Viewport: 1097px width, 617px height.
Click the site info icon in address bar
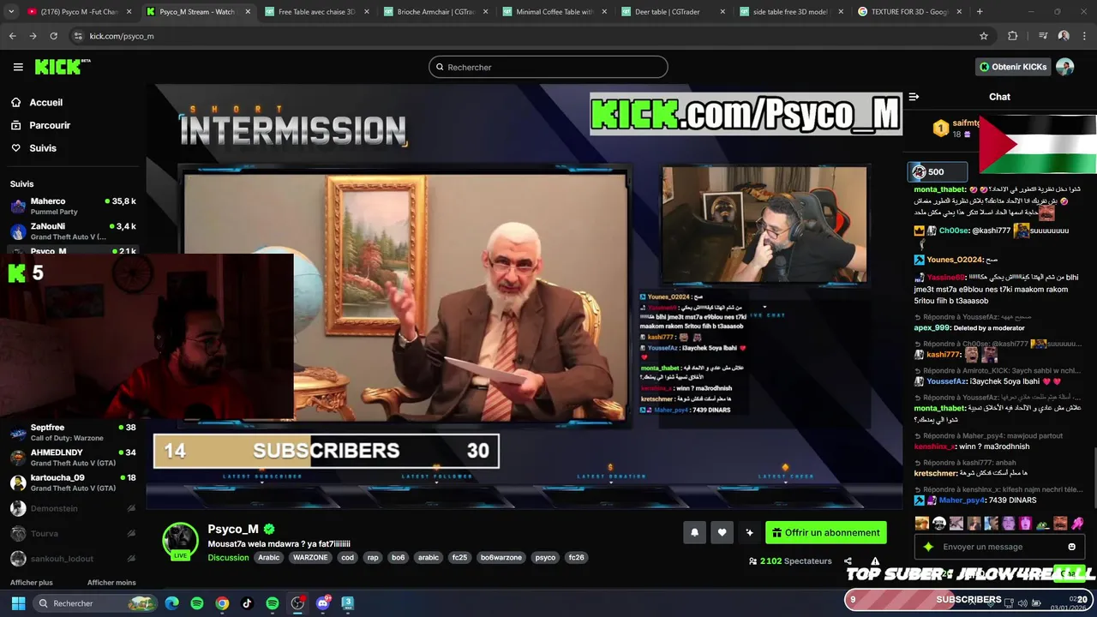coord(77,36)
